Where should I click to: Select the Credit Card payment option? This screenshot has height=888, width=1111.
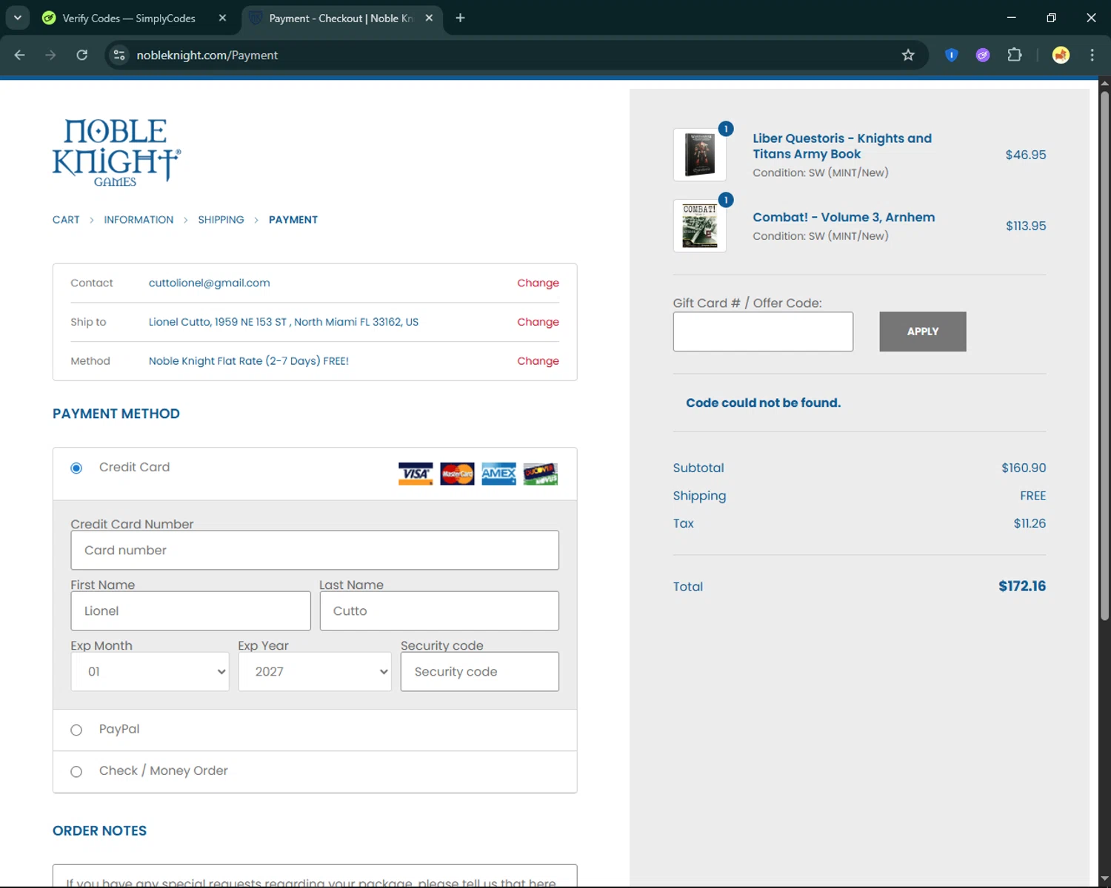coord(76,468)
